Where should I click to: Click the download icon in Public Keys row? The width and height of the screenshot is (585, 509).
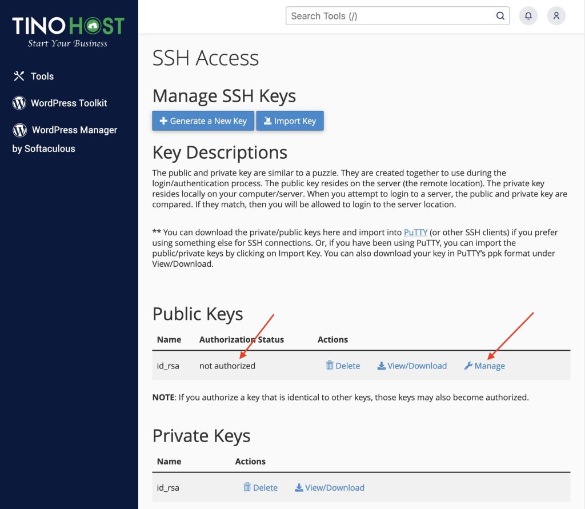[381, 366]
